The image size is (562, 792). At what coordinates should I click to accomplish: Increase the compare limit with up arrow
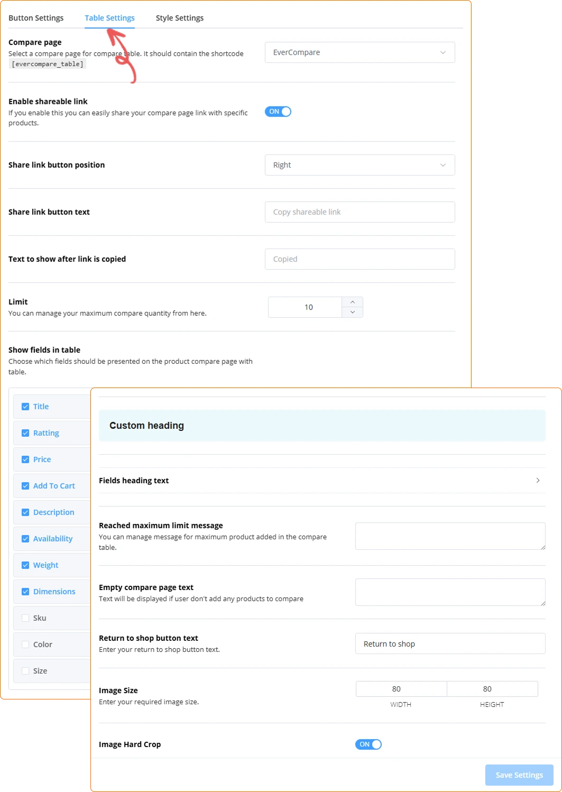point(352,302)
